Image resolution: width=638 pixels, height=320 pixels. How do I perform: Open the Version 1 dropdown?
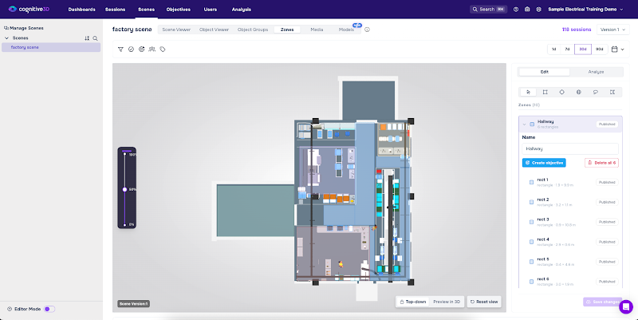(612, 30)
